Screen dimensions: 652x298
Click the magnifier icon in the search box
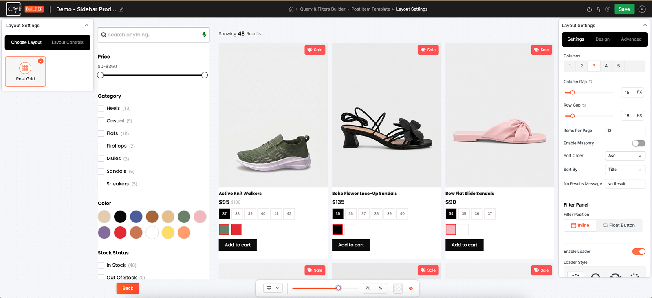point(104,35)
